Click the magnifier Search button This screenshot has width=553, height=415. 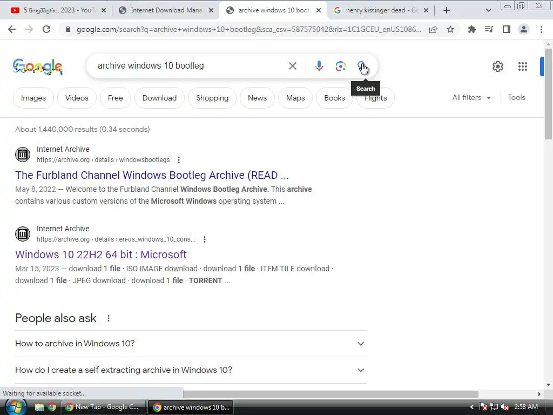(x=361, y=65)
